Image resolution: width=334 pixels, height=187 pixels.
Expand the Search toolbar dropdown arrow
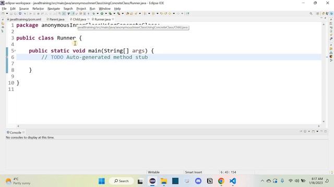tap(140, 14)
